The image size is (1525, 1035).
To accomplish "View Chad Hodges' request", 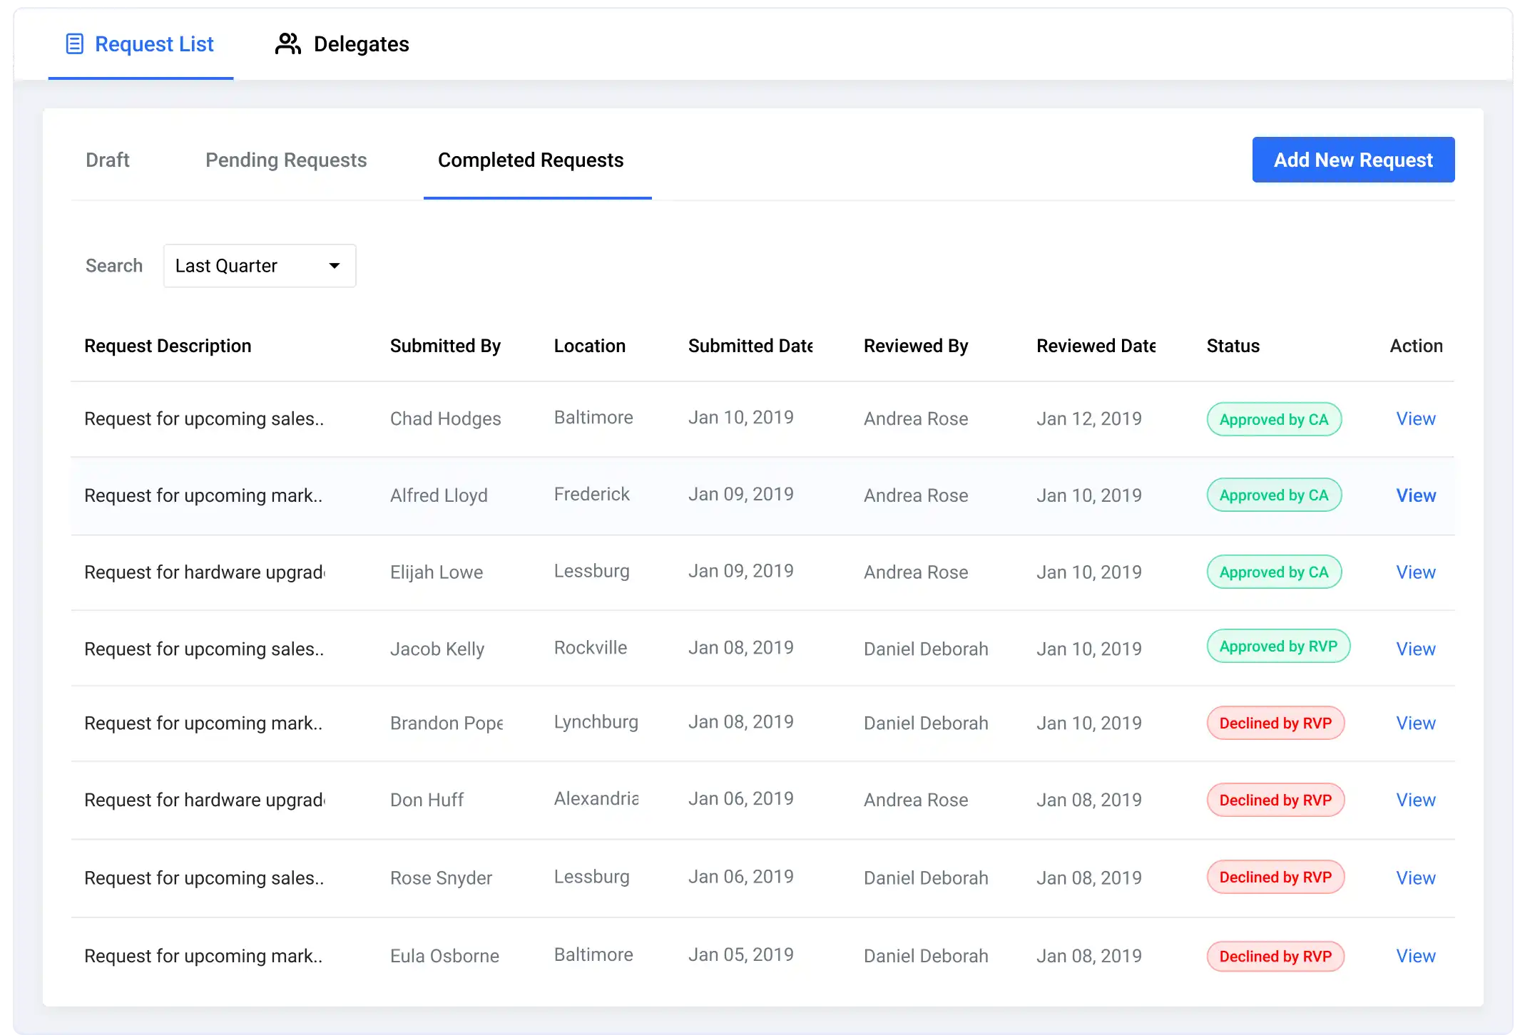I will [x=1416, y=419].
